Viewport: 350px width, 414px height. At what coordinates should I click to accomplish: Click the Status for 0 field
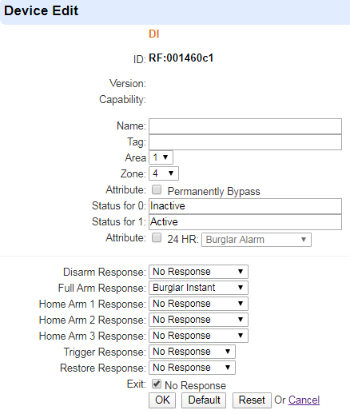pyautogui.click(x=245, y=206)
